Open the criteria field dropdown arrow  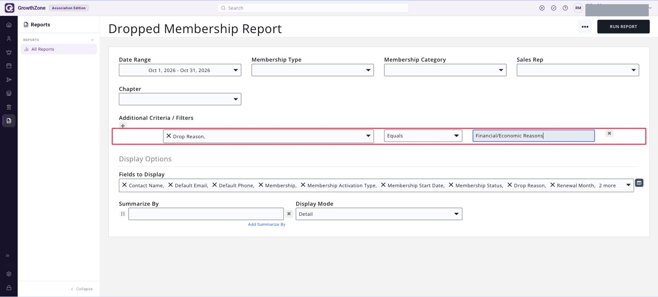click(368, 136)
